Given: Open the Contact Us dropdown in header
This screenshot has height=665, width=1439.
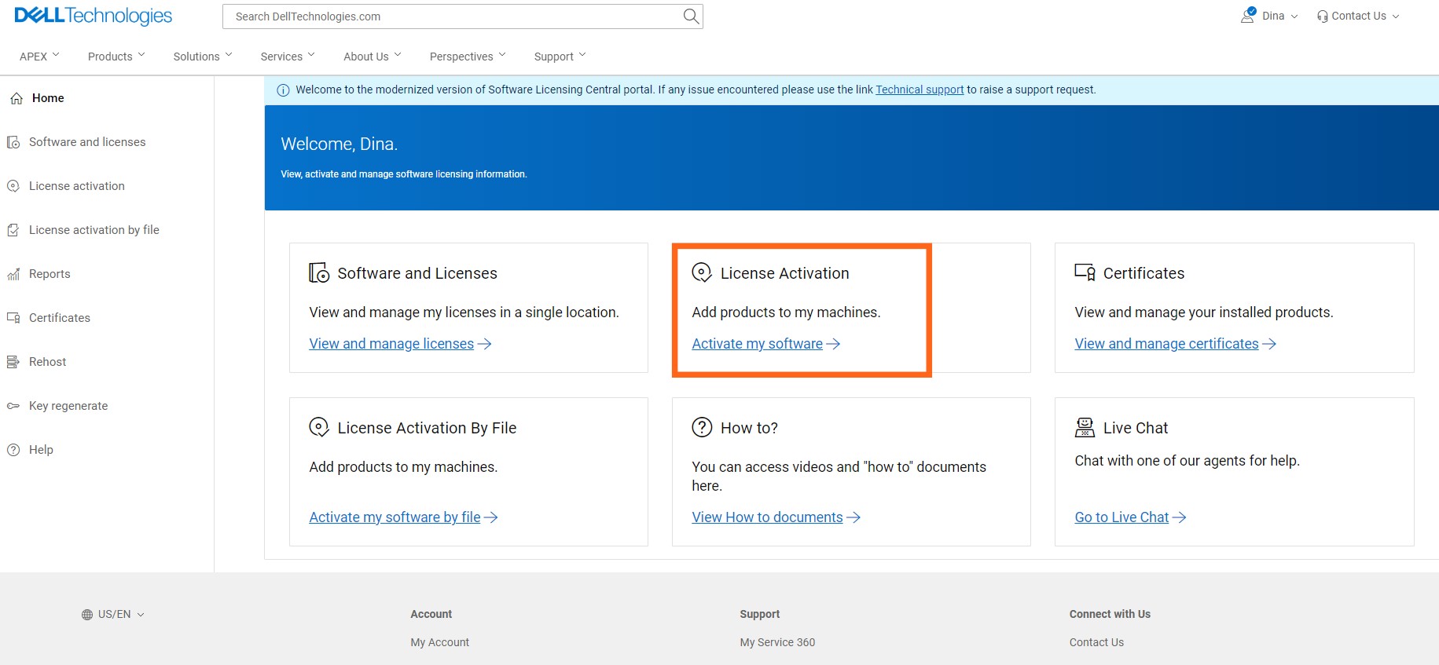Looking at the screenshot, I should (1358, 16).
